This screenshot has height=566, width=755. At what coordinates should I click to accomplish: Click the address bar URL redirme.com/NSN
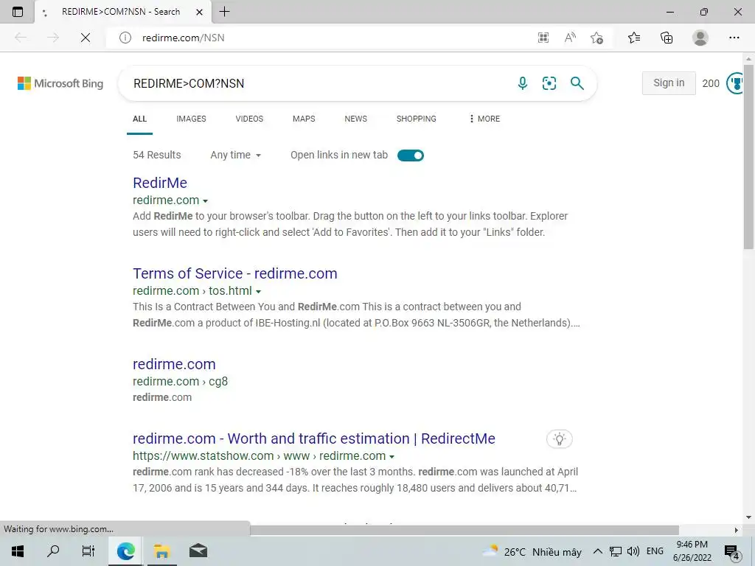point(184,38)
